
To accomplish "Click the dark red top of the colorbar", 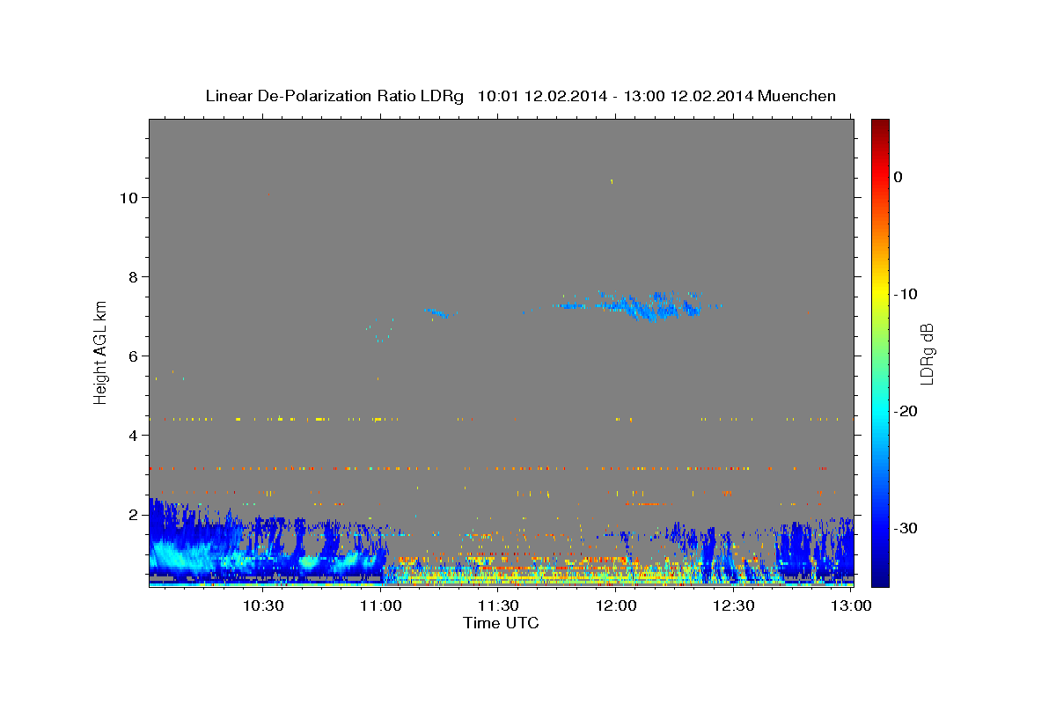I will [x=880, y=125].
